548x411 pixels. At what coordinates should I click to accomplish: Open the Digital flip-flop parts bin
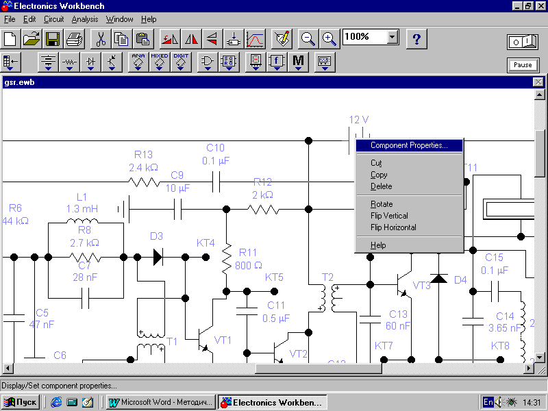click(x=229, y=62)
